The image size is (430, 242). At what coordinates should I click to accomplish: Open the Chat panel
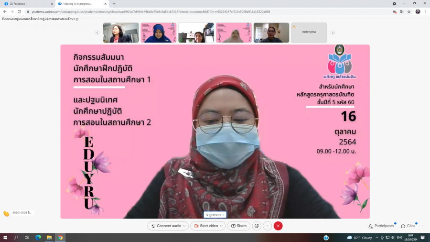click(408, 226)
